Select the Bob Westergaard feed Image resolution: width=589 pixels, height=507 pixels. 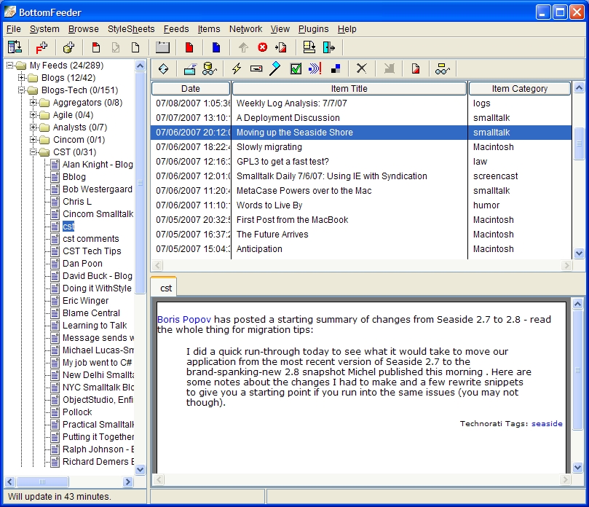(98, 189)
